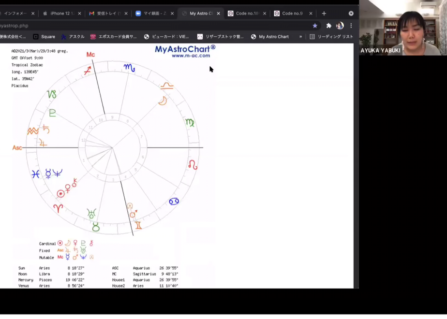
Task: Click the Leo glyph on the wheel
Action: coord(193,165)
